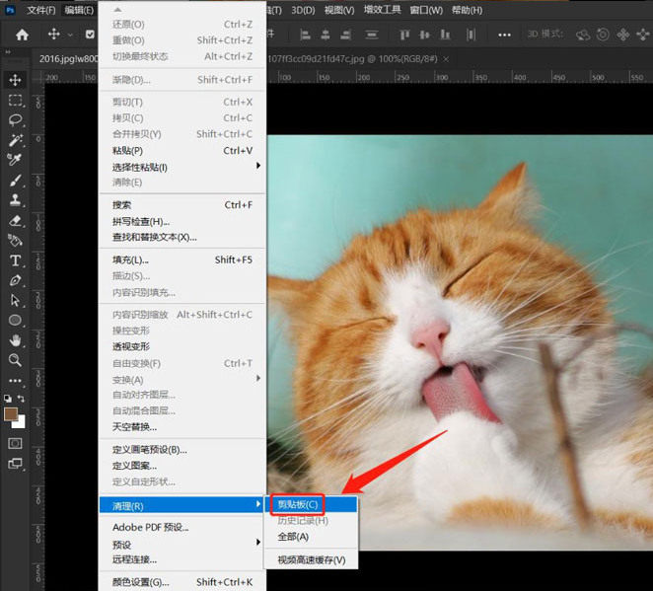Choose 粘贴(P) from the Edit menu
Viewport: 653px width, 591px height.
[128, 151]
